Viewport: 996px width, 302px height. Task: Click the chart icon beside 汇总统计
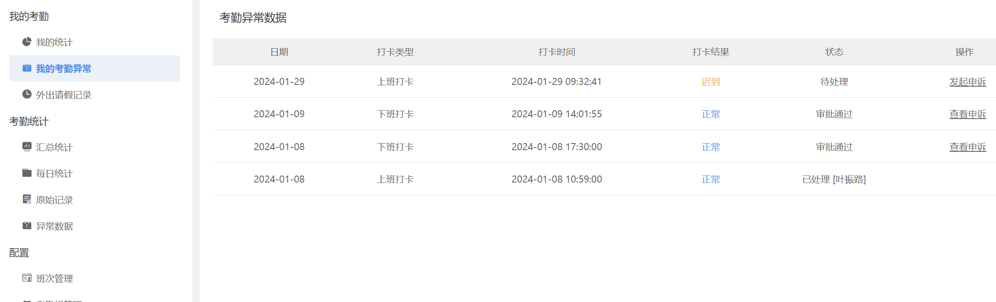point(27,147)
